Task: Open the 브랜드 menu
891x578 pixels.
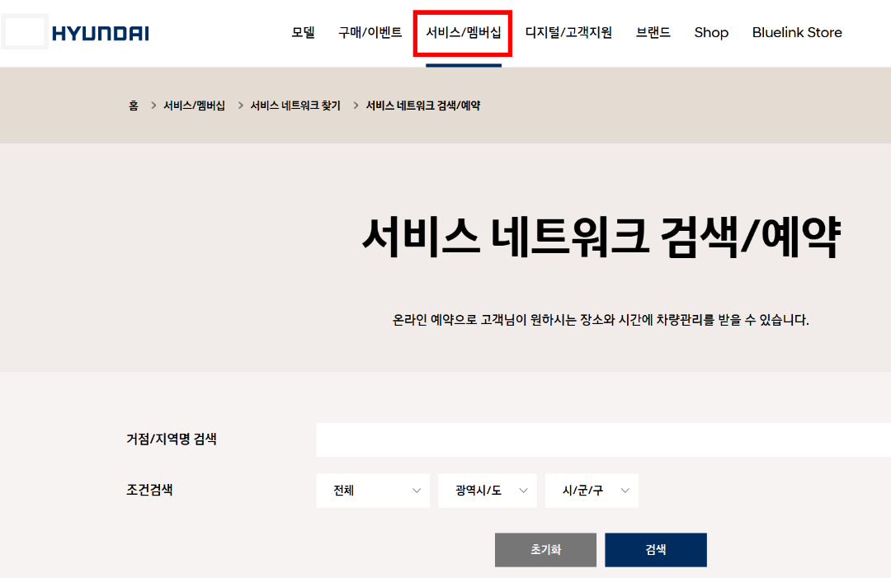Action: click(x=653, y=32)
